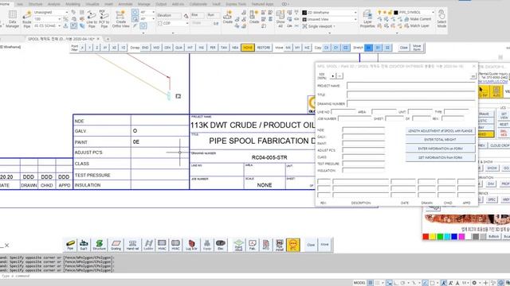This screenshot has width=510, height=286.
Task: Toggle END osnap button
Action: tap(145, 48)
